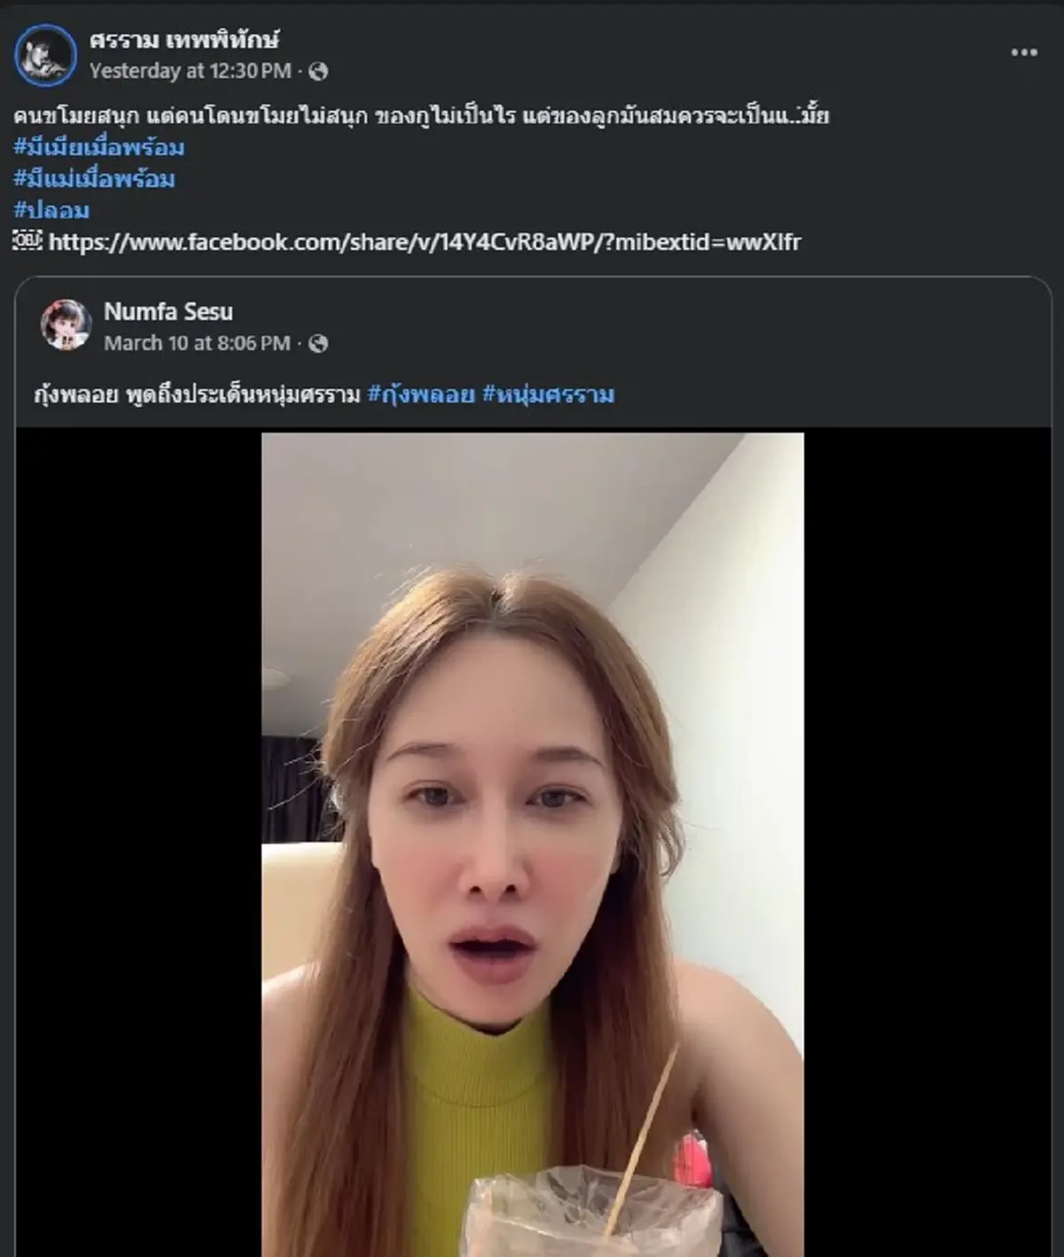The image size is (1064, 1257).
Task: Open Numfa Sesu's profile name
Action: pos(168,312)
